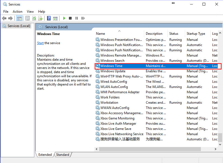The width and height of the screenshot is (223, 163).
Task: Click the gear icon beside Xbox Live Game Save
Action: click(x=98, y=129)
